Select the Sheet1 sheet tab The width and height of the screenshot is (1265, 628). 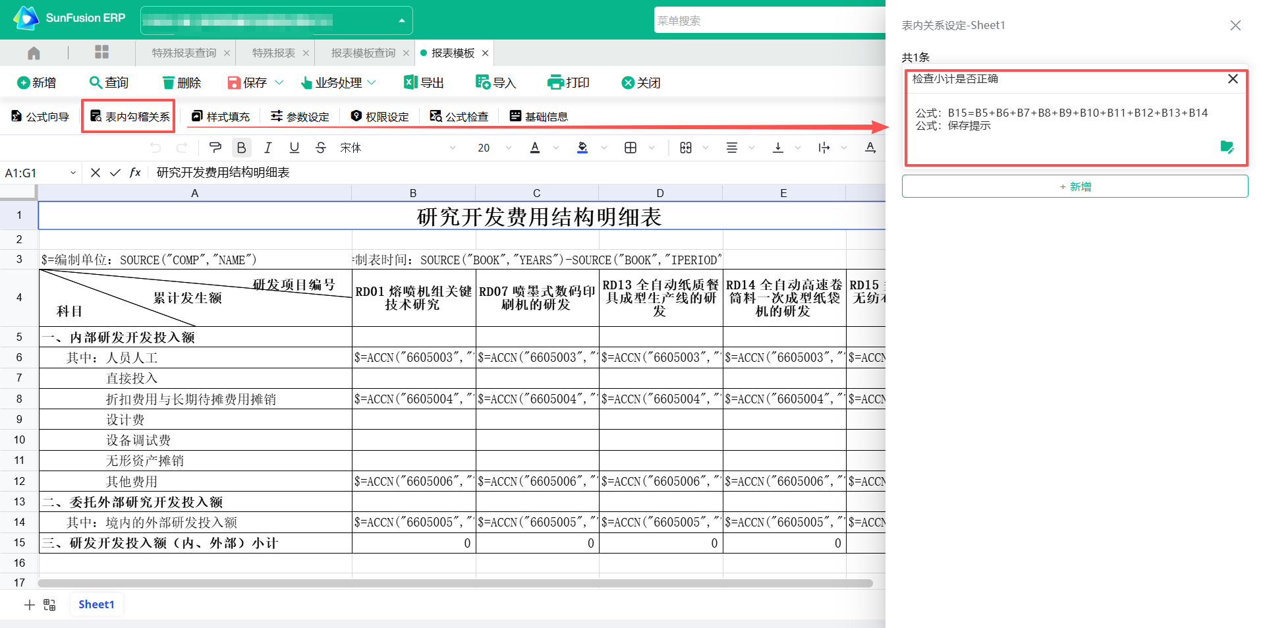tap(96, 604)
